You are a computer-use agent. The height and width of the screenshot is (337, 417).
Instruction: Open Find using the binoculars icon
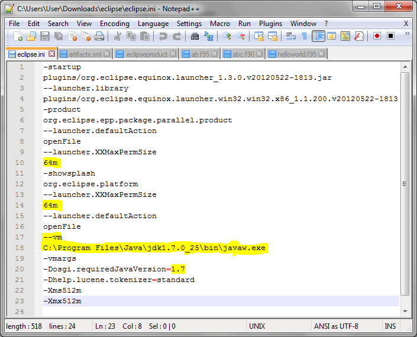(x=195, y=36)
